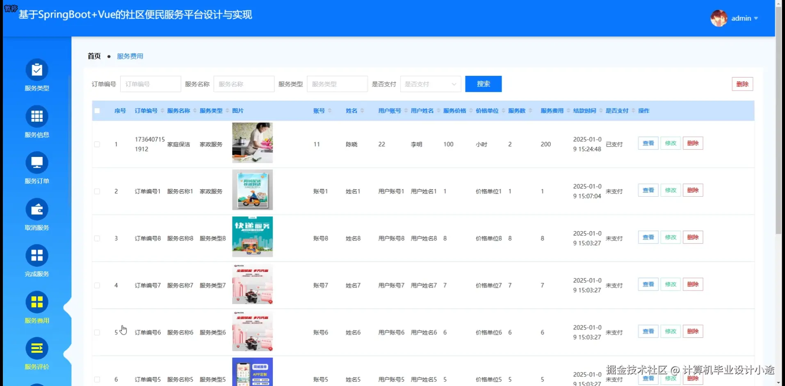Click the admin avatar picture
The width and height of the screenshot is (785, 386).
click(x=719, y=18)
